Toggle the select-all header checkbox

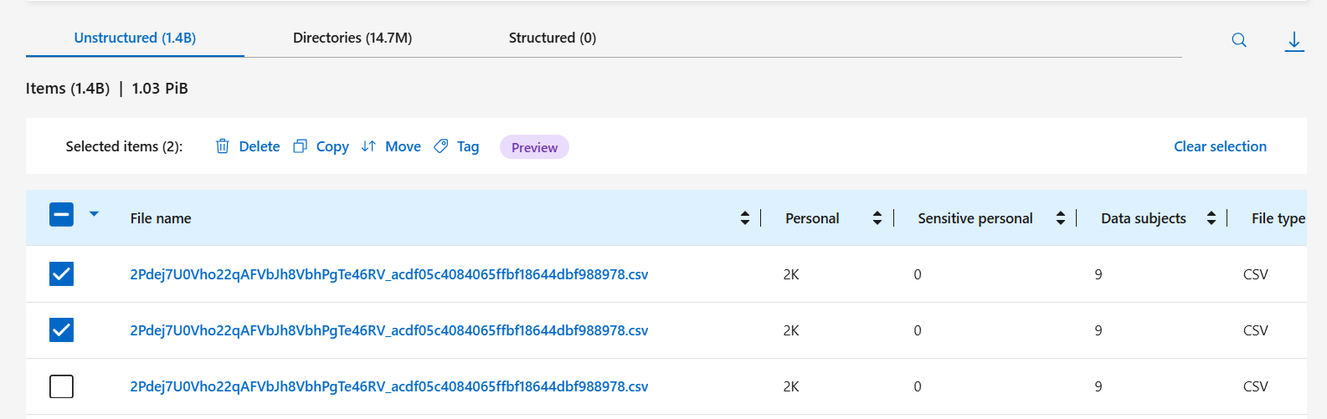[61, 215]
